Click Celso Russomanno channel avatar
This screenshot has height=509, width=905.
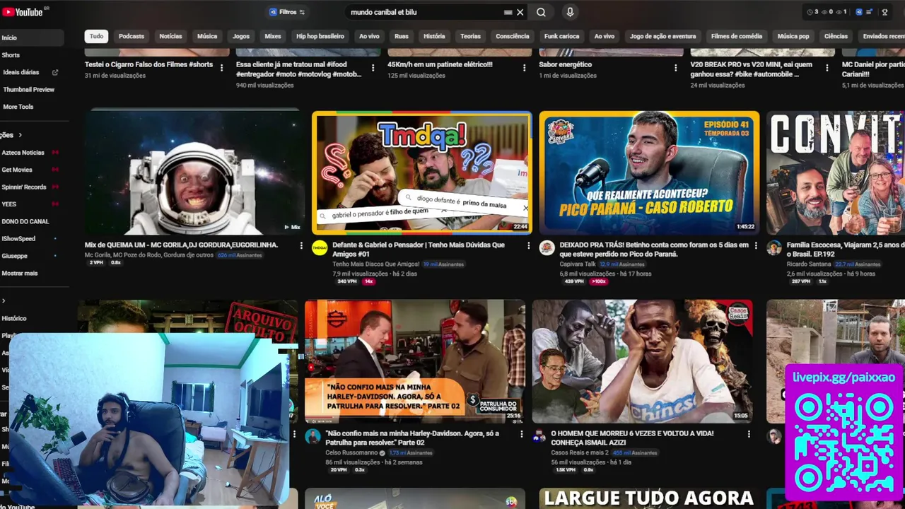(x=313, y=435)
